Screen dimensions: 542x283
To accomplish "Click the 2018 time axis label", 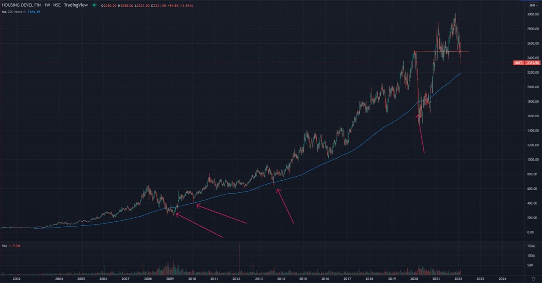I will [x=369, y=279].
